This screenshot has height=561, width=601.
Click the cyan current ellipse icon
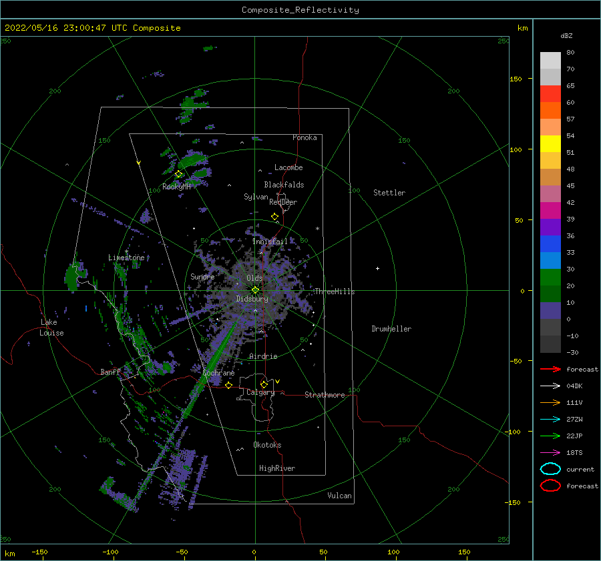[550, 469]
